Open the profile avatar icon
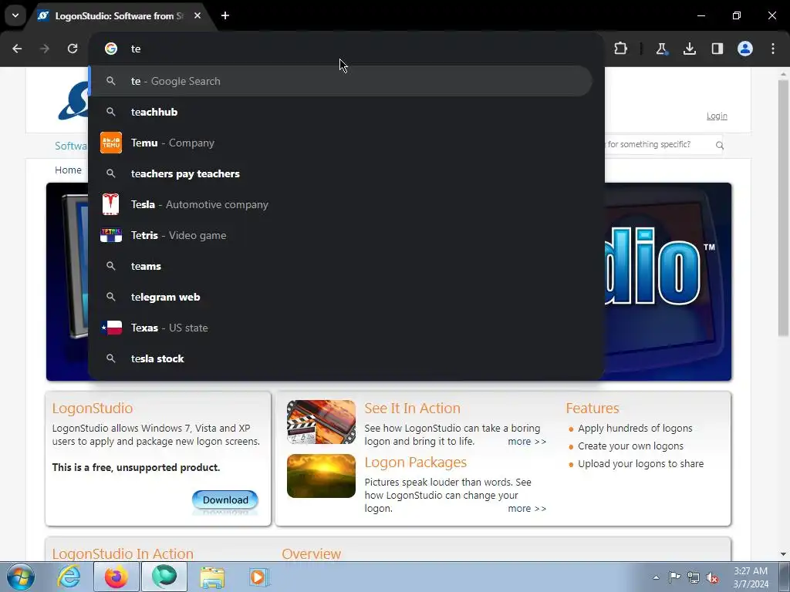Screen dimensions: 790x592 pos(745,49)
